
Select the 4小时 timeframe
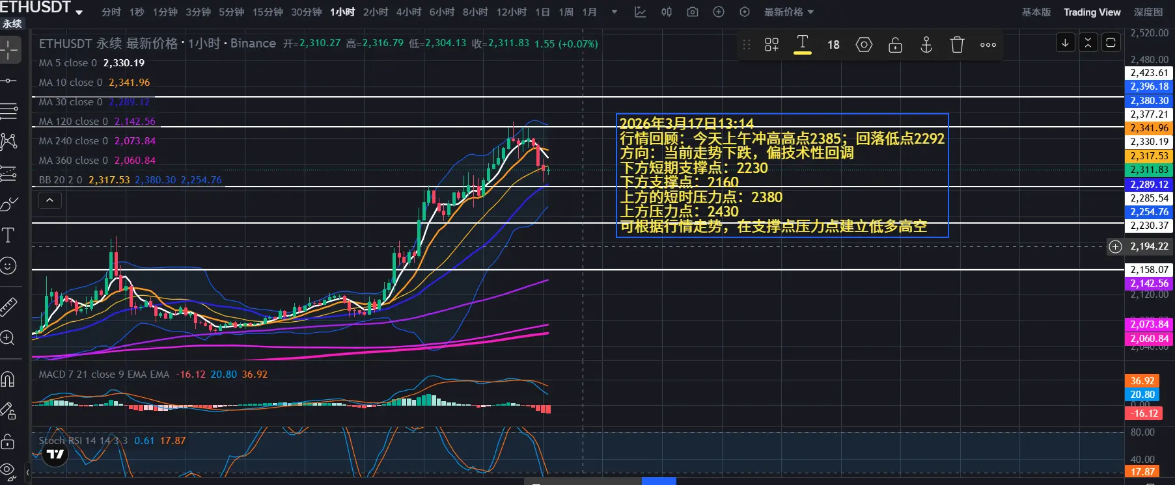[408, 12]
